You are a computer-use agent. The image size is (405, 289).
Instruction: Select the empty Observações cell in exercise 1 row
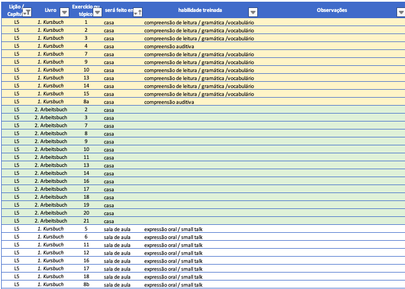[331, 22]
